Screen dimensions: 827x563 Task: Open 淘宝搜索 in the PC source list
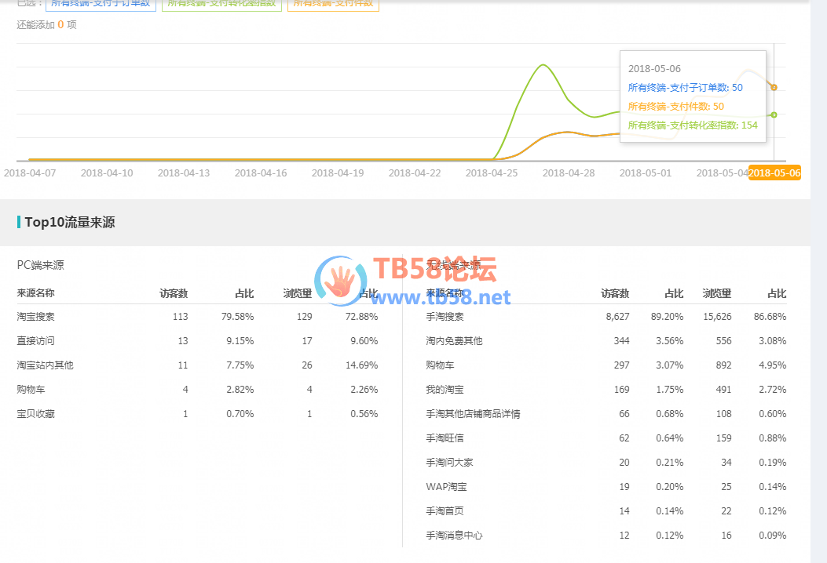[35, 317]
